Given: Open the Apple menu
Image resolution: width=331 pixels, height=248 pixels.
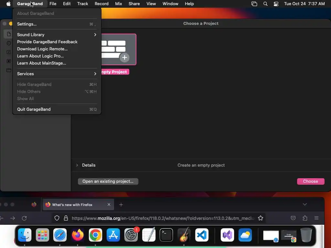Looking at the screenshot, I should click(x=8, y=4).
